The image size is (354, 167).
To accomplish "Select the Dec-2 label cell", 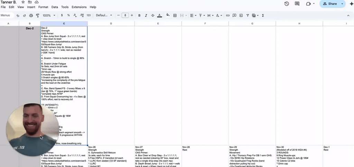I will (x=30, y=86).
